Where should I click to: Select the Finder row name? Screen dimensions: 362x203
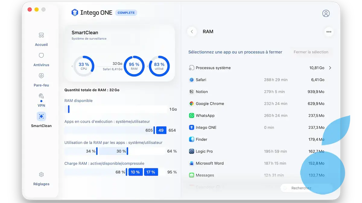[x=202, y=139]
